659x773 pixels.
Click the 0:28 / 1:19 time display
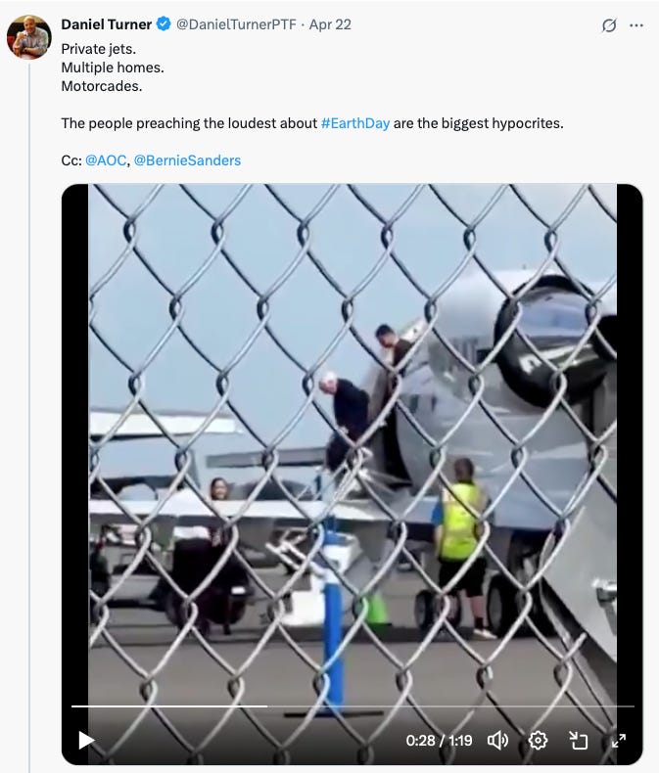click(439, 740)
